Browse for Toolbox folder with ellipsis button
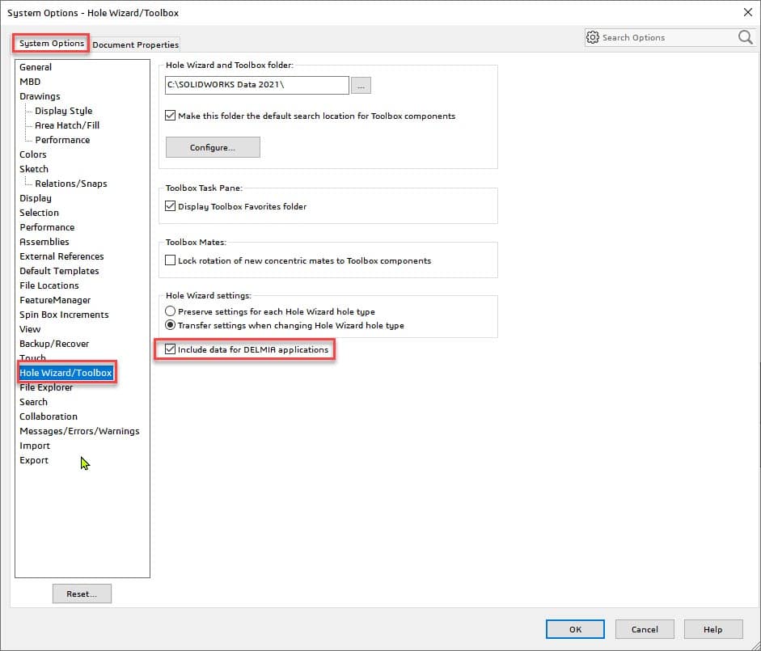 coord(361,86)
